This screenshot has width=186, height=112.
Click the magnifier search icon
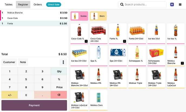[x=122, y=5]
